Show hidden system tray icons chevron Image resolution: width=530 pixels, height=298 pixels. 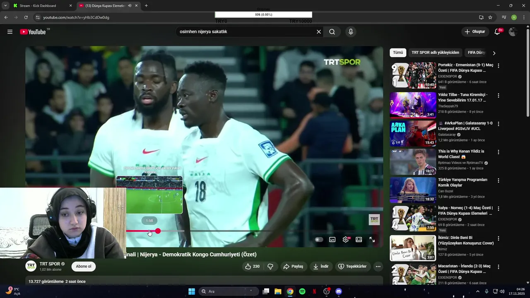pyautogui.click(x=477, y=291)
